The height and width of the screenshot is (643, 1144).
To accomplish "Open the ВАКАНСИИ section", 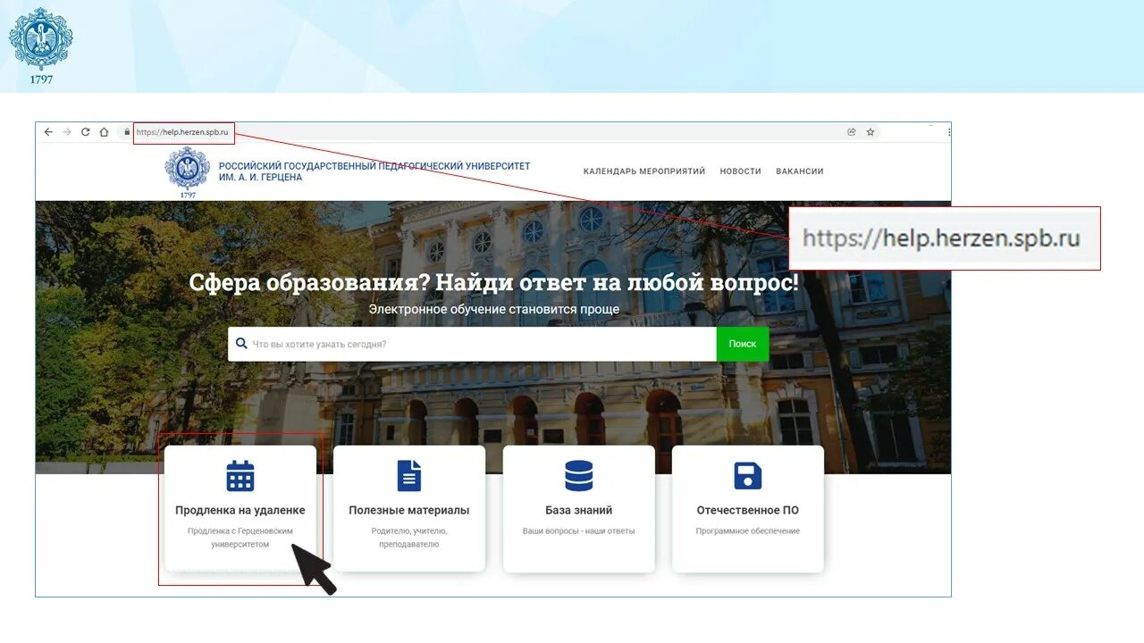I will (800, 171).
